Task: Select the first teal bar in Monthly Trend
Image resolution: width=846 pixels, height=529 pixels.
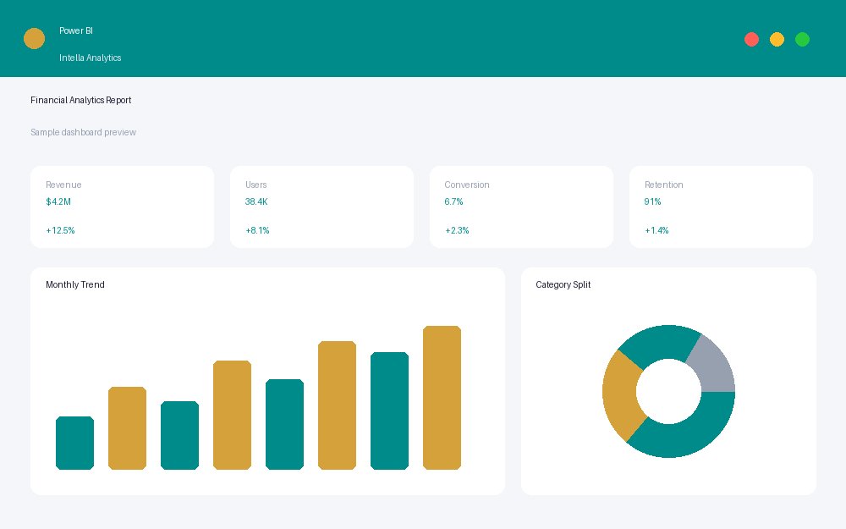Action: click(x=75, y=444)
